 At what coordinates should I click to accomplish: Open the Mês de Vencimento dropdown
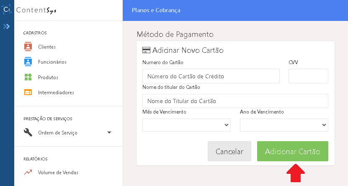pos(186,125)
